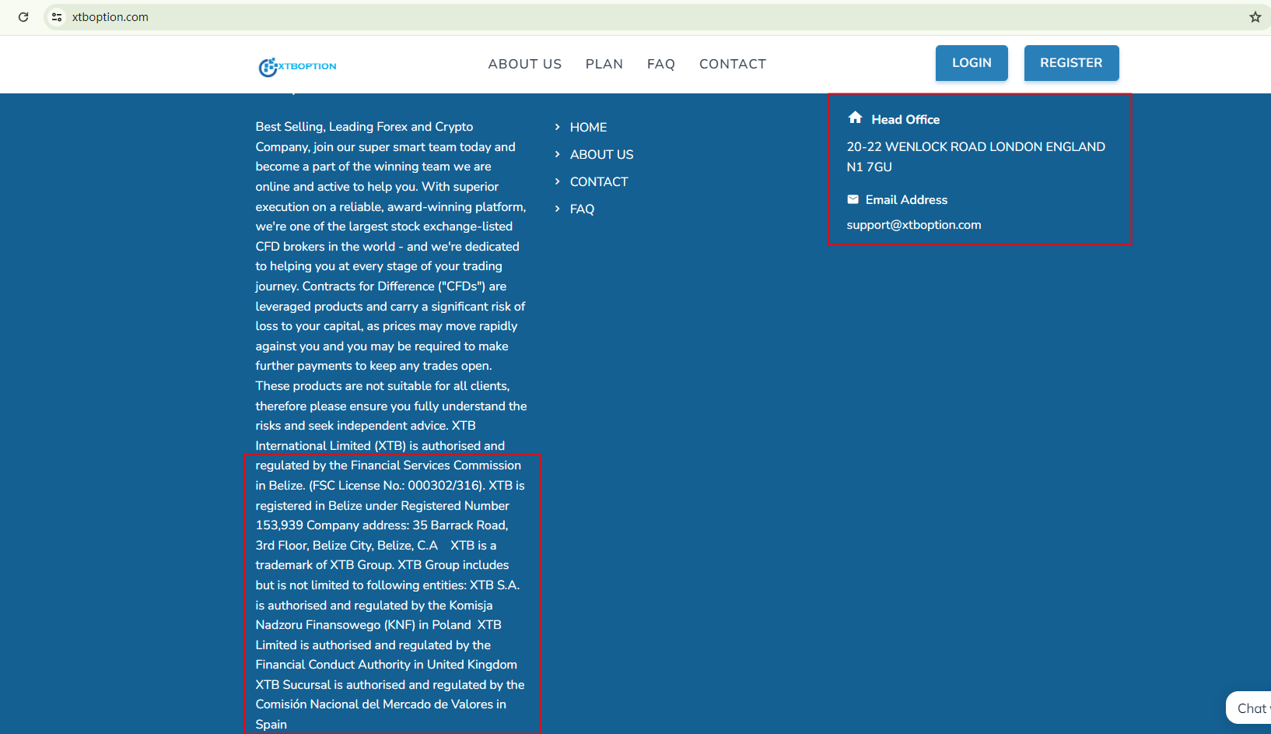This screenshot has width=1271, height=734.
Task: Open FAQ in the top navigation
Action: 661,64
